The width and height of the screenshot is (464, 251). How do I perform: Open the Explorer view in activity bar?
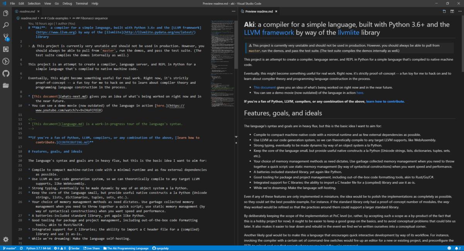tap(6, 14)
